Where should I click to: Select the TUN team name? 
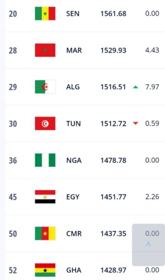pyautogui.click(x=73, y=123)
